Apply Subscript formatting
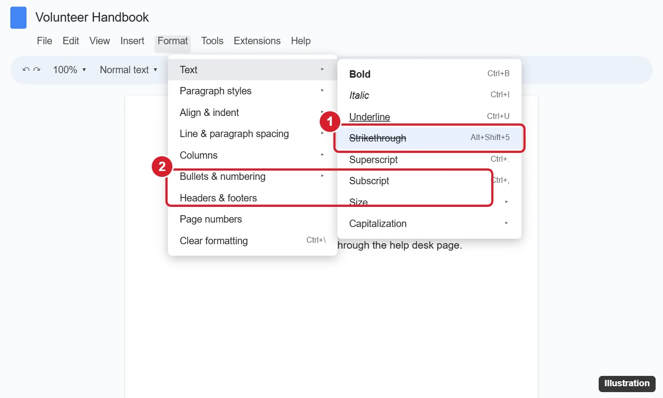The width and height of the screenshot is (663, 398). coord(429,181)
